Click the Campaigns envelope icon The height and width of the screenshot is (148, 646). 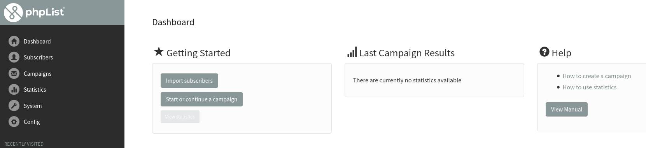point(14,73)
